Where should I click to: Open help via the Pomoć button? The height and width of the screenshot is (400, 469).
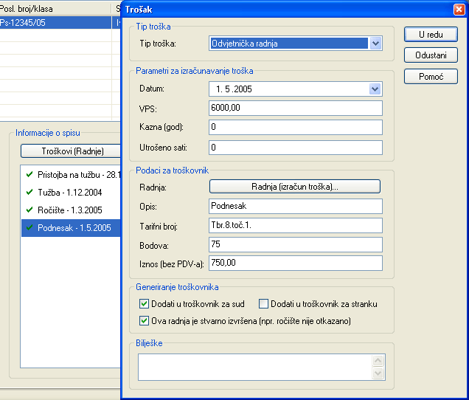point(431,77)
